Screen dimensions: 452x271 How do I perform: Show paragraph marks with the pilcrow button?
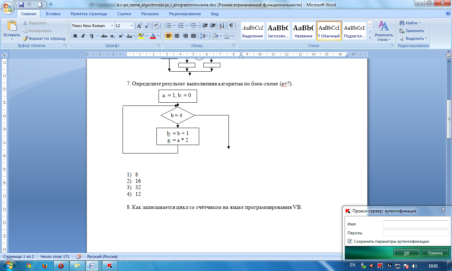[231, 26]
